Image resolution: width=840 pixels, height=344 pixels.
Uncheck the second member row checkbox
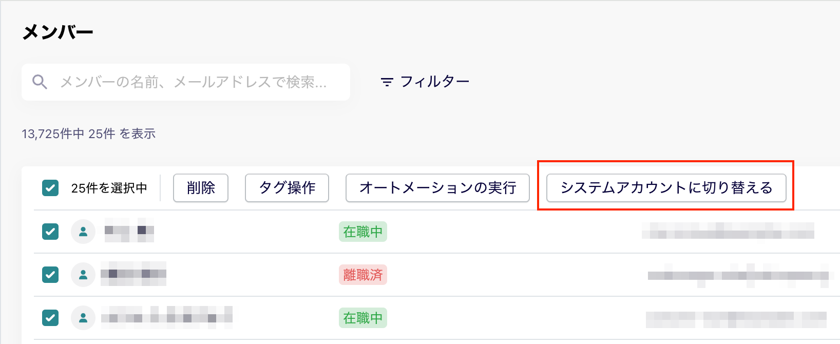[x=50, y=275]
